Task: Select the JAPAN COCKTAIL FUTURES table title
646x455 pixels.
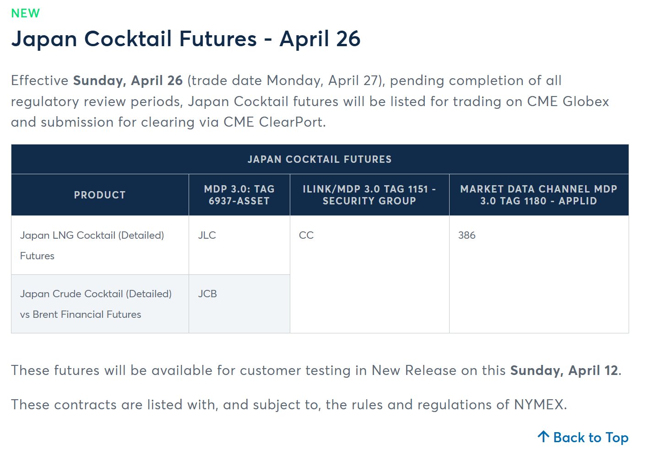Action: tap(320, 159)
